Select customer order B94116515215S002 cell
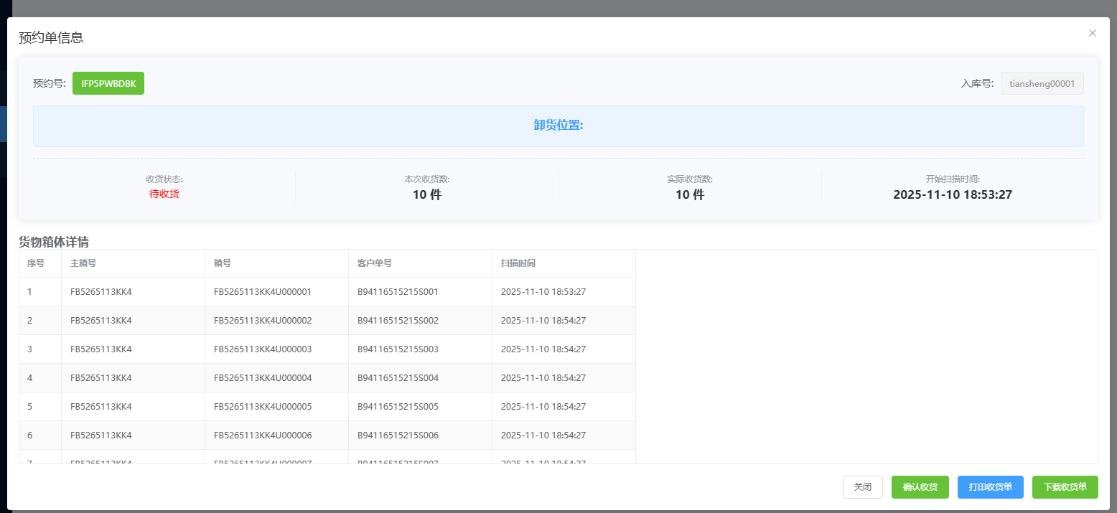The width and height of the screenshot is (1117, 513). [x=398, y=321]
